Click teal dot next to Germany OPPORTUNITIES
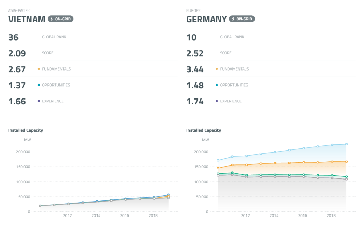 [x=217, y=85]
